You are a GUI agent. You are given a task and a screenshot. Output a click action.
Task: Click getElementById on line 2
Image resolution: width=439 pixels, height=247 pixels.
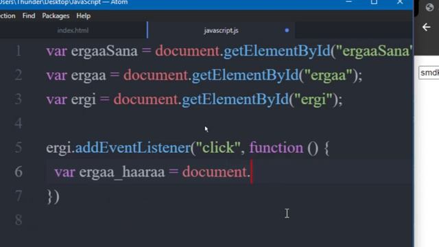pos(246,75)
